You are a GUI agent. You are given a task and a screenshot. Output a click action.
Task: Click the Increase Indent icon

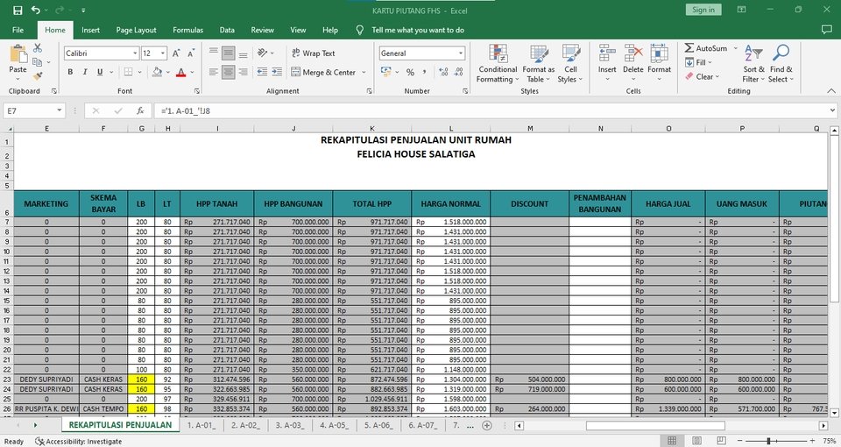pyautogui.click(x=274, y=73)
